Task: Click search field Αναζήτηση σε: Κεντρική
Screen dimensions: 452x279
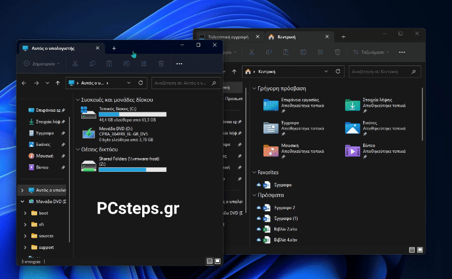Action: click(x=385, y=72)
